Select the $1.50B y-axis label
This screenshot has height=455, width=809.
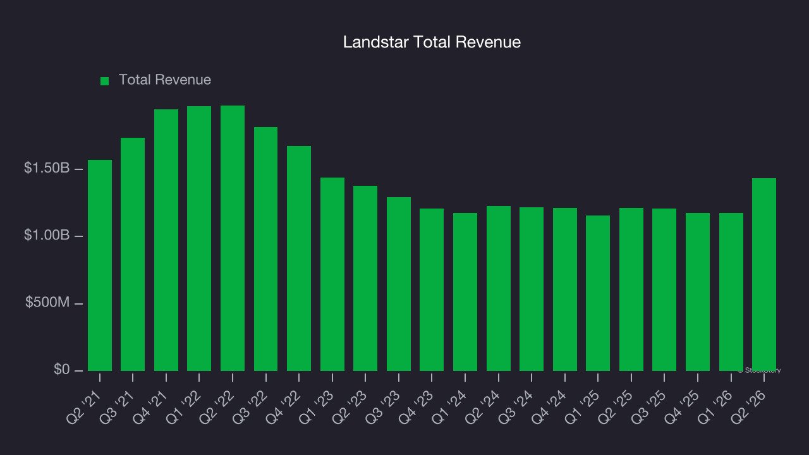coord(47,168)
